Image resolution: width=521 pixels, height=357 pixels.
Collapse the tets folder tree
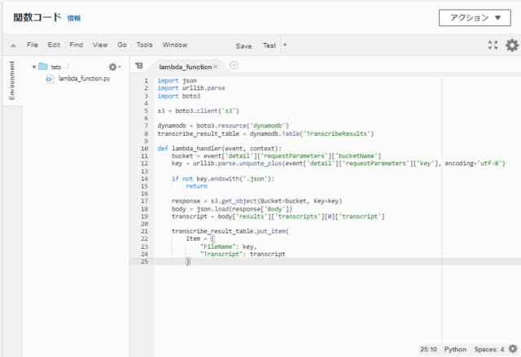coord(33,67)
